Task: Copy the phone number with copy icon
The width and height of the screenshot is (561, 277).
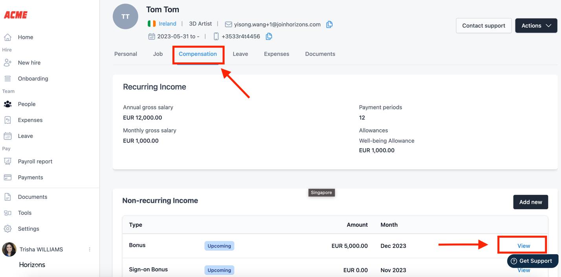Action: point(269,37)
